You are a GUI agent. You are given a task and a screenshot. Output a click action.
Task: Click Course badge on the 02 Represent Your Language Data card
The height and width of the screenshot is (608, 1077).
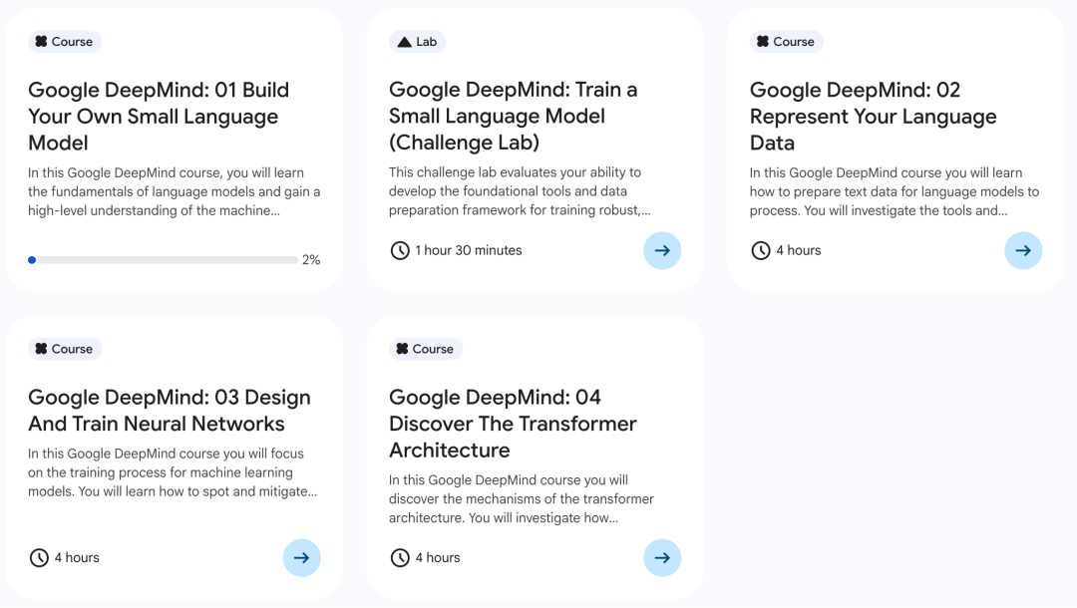[786, 42]
